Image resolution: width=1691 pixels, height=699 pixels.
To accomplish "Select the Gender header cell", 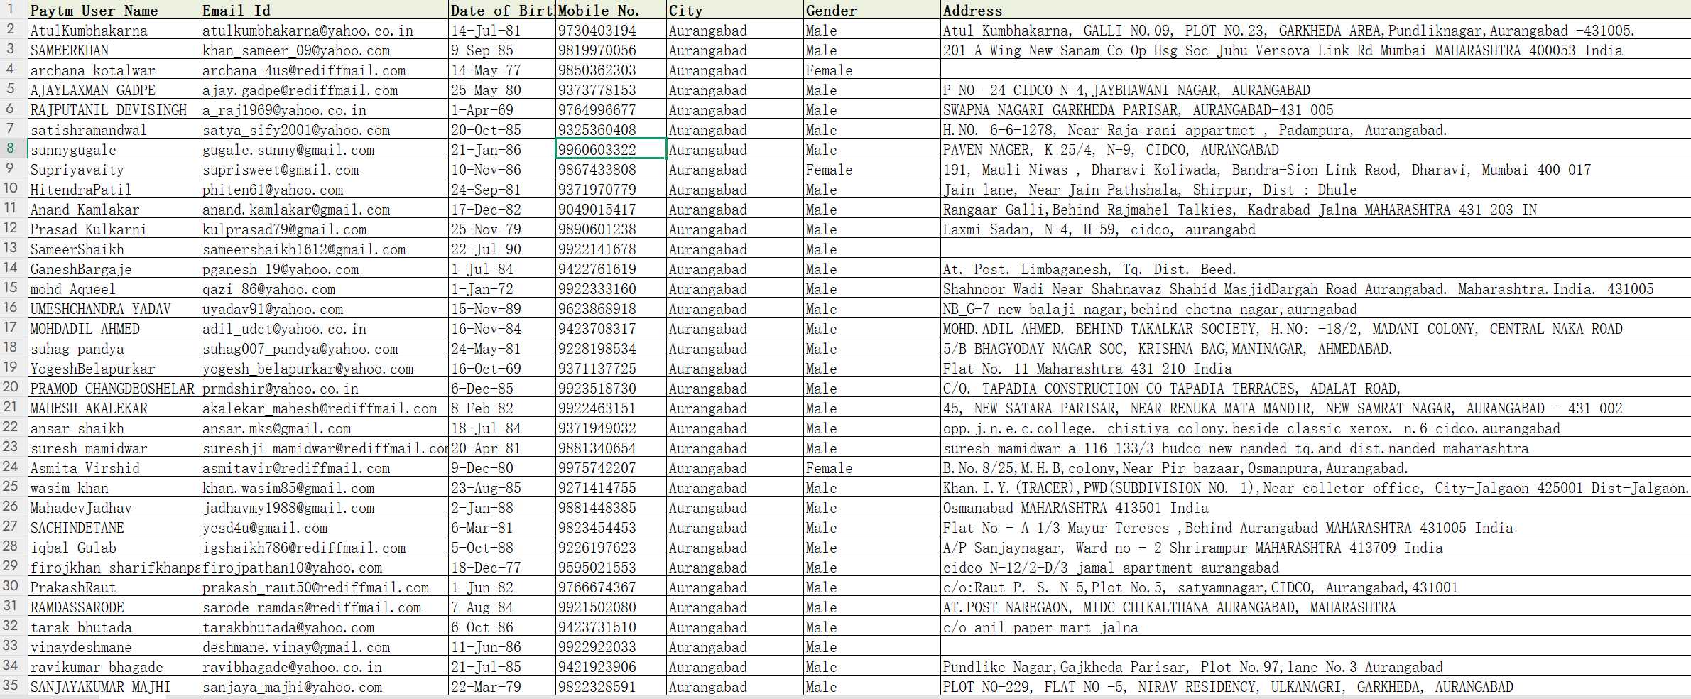I will tap(871, 10).
